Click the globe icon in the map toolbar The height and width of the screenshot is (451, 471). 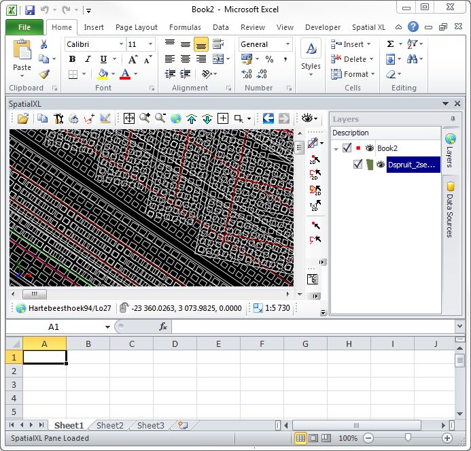(x=176, y=118)
